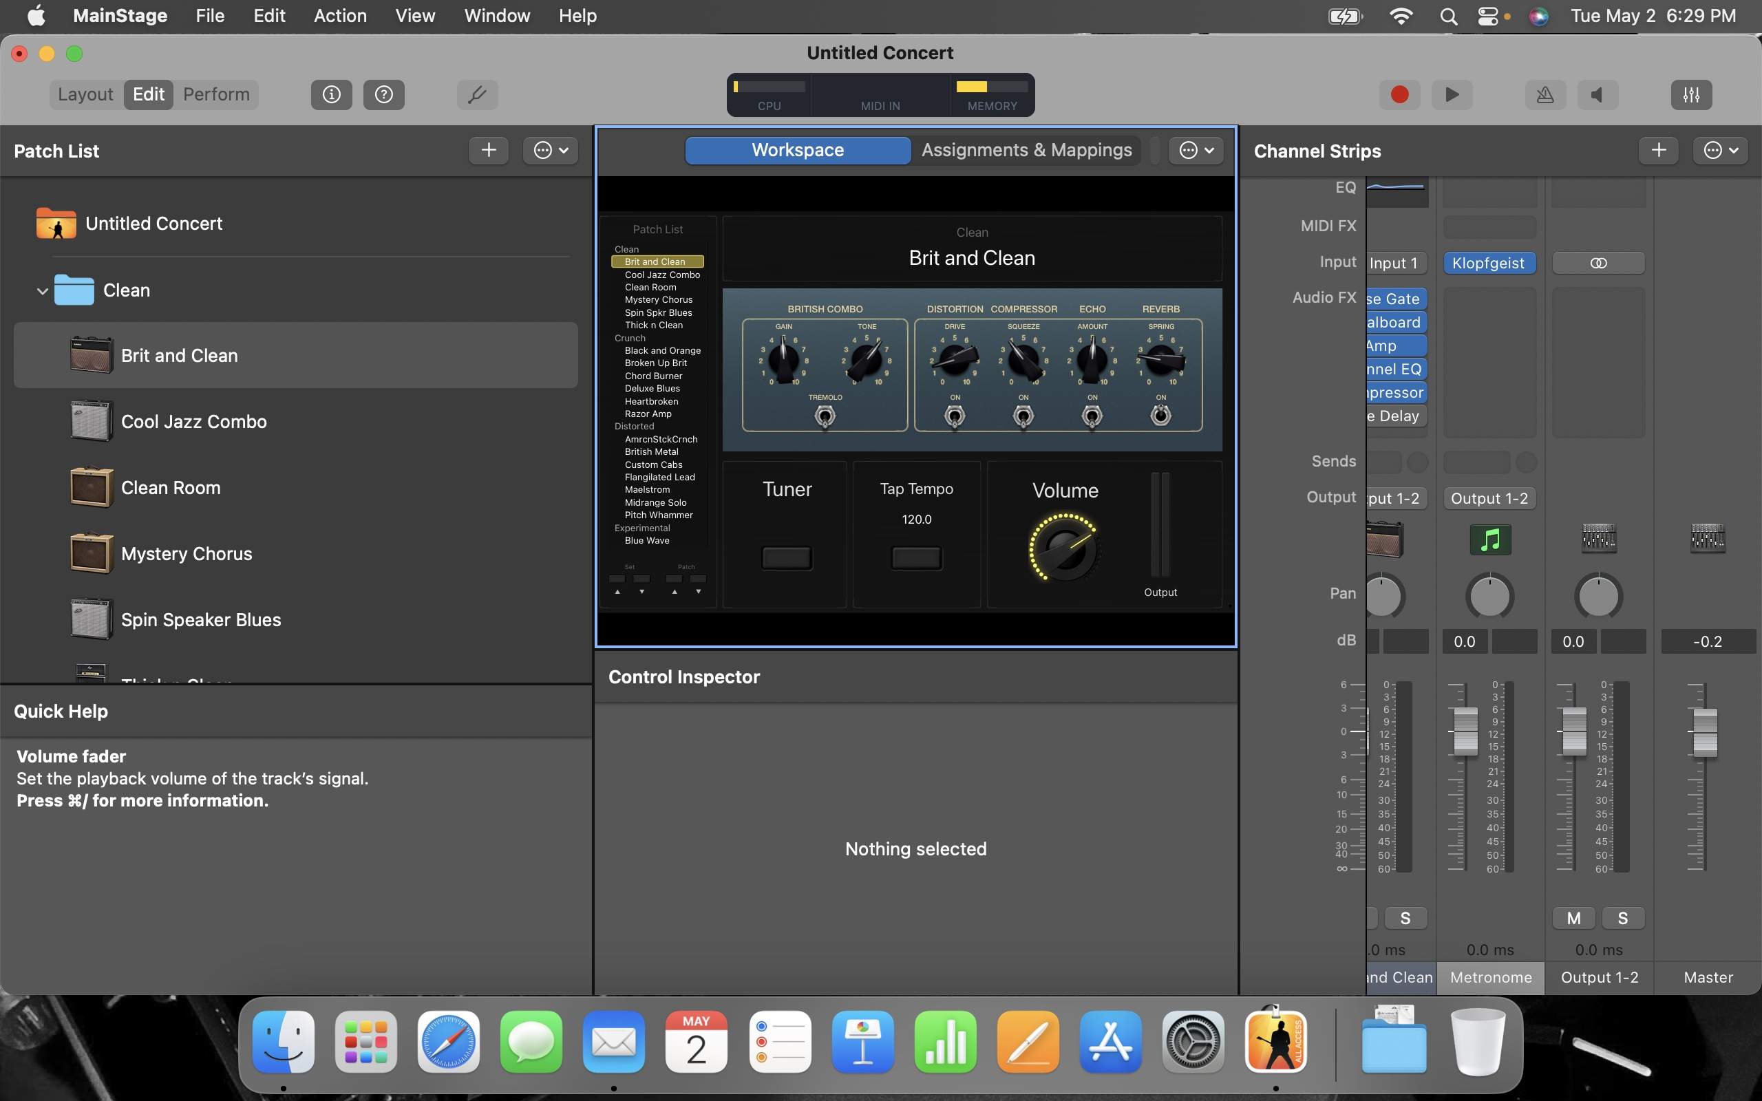Switch to Assignments & Mappings tab
Screen dimensions: 1762x1101
click(1027, 150)
